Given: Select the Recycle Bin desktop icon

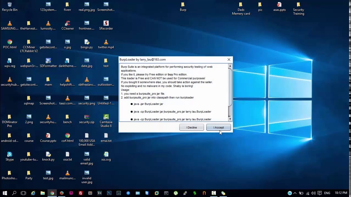Looking at the screenshot, I should point(10,7).
